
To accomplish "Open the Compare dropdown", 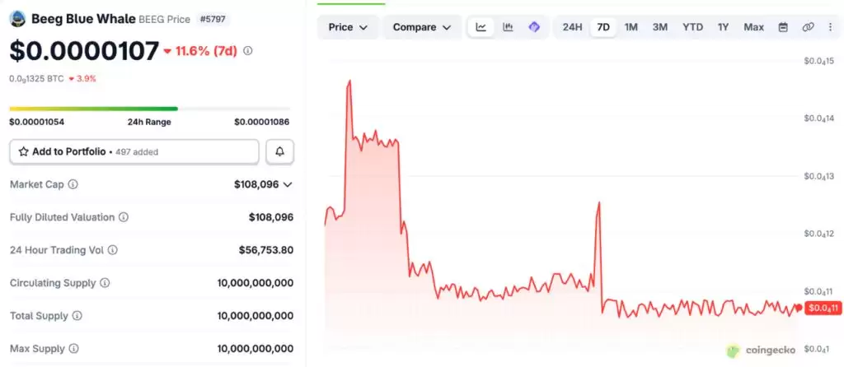I will (422, 27).
